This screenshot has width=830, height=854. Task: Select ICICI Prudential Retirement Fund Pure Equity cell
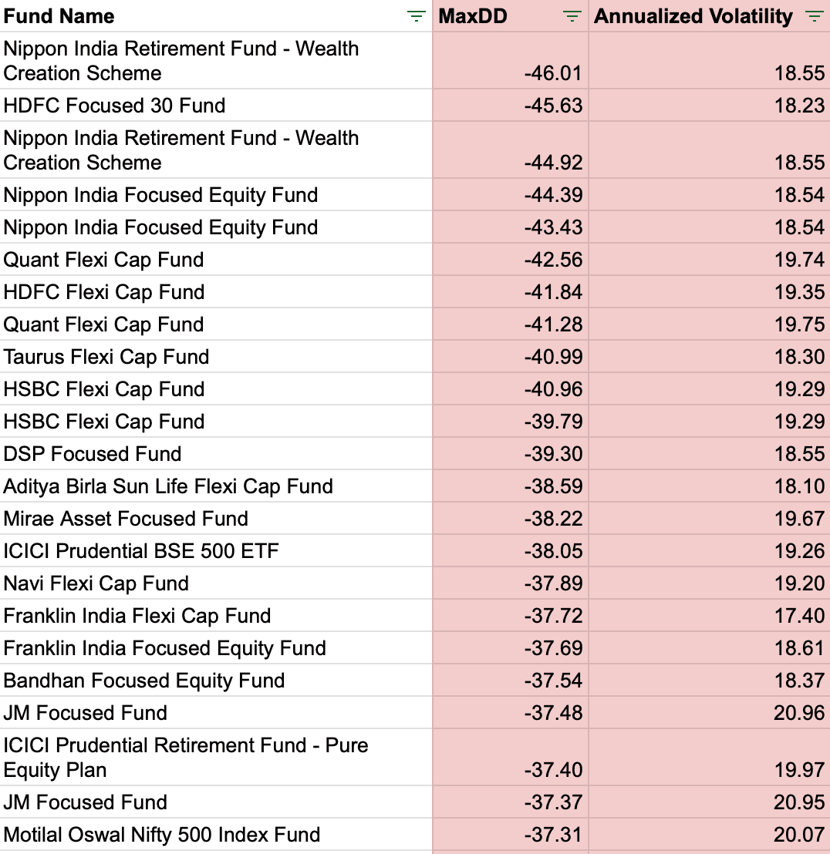(185, 757)
